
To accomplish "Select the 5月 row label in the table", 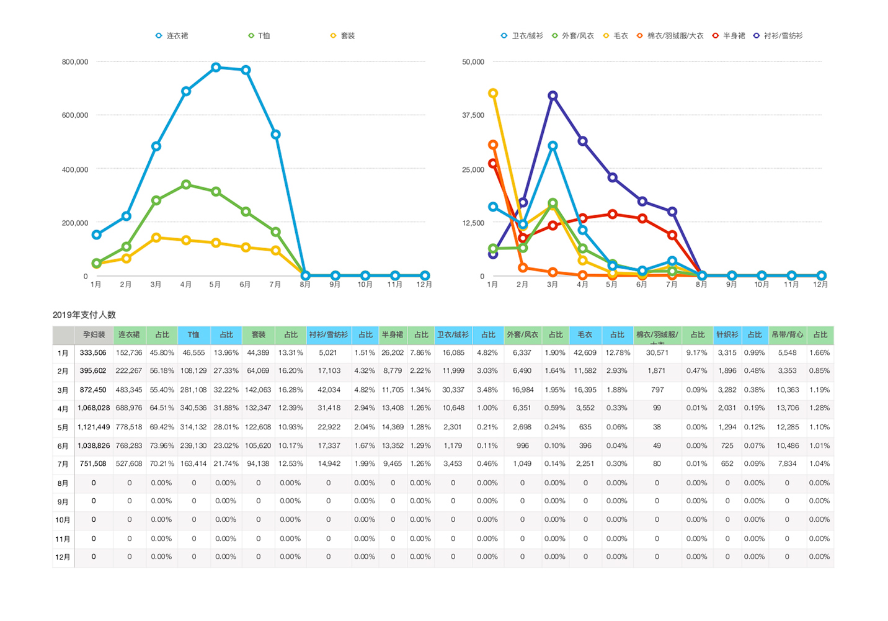I will click(x=63, y=427).
